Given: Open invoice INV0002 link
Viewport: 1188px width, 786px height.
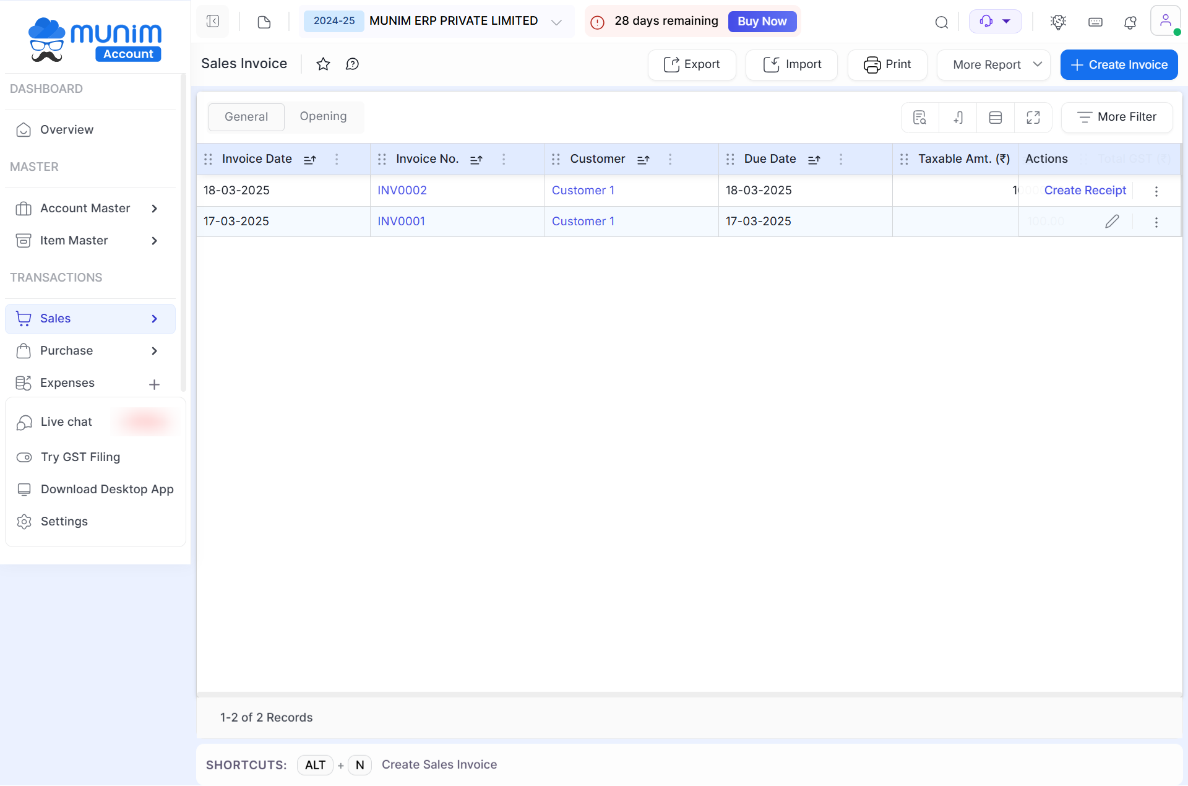Looking at the screenshot, I should pyautogui.click(x=402, y=191).
